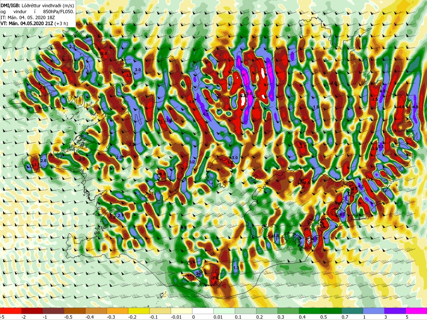427x320 pixels.
Task: Click the '0.3' legend label
Action: point(281,317)
